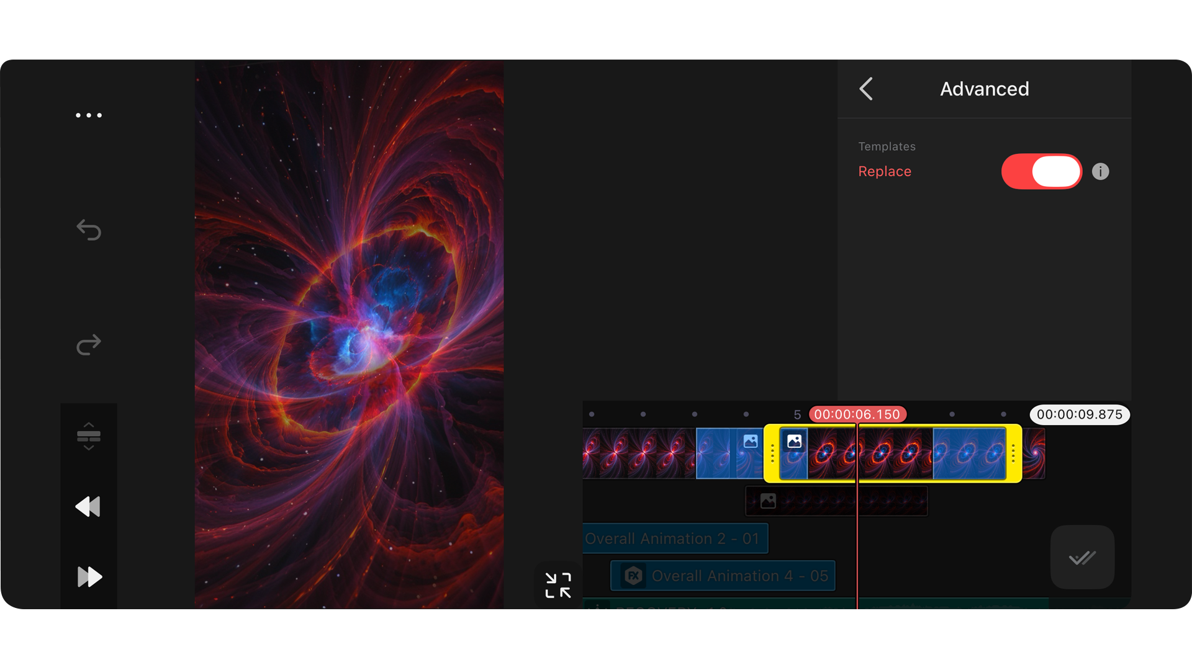1192x670 pixels.
Task: Tap the current time 00:00:06.150 label
Action: [857, 414]
